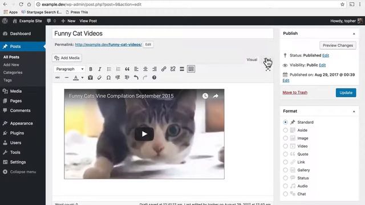Select the Video post format
The image size is (365, 205).
(x=285, y=146)
